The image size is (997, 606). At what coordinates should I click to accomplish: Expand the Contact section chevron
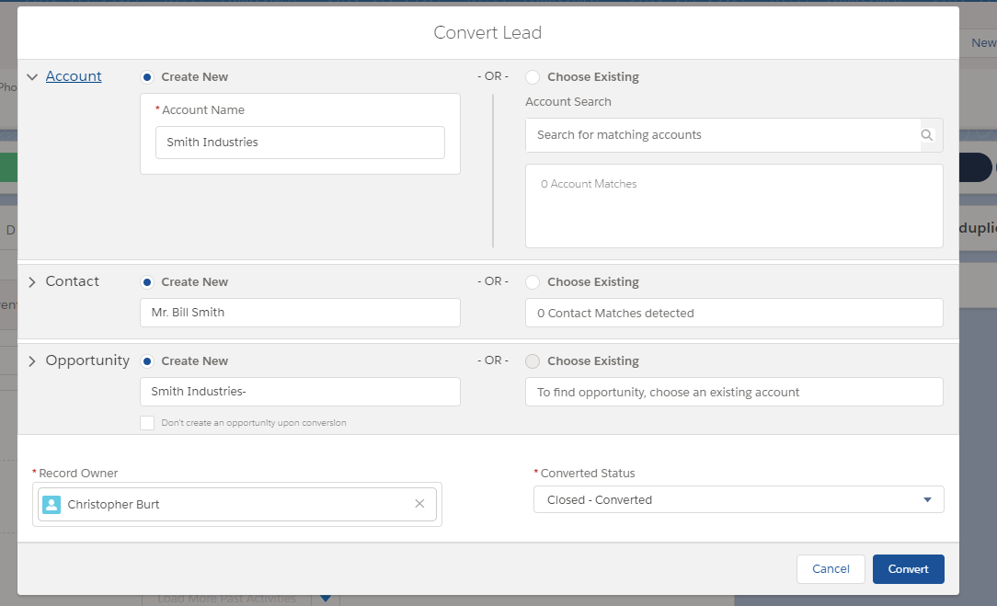click(x=32, y=282)
